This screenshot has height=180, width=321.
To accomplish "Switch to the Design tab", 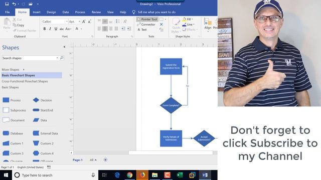I will pos(51,12).
